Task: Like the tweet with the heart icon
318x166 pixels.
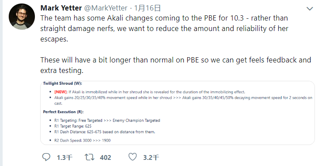Action: (x=133, y=157)
